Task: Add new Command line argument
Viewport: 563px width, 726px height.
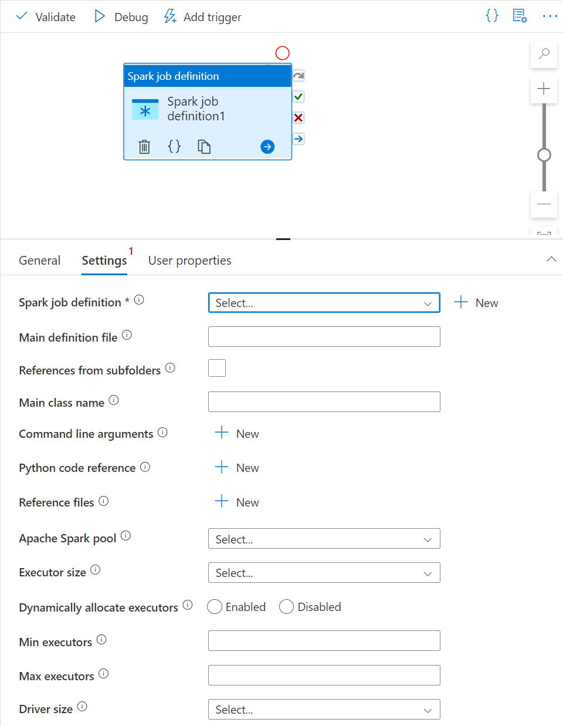Action: (238, 434)
